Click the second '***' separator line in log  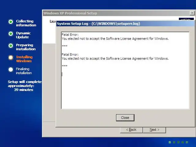point(65,66)
